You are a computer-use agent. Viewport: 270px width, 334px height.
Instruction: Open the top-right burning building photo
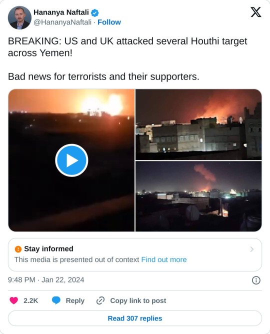click(198, 124)
